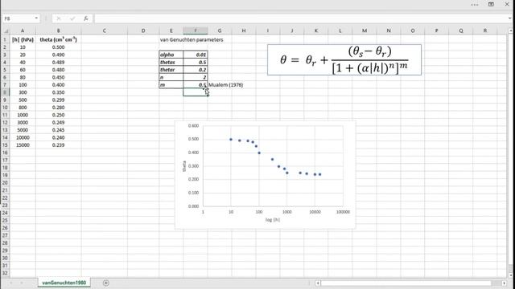
Task: Select column R header
Action: [x=485, y=31]
